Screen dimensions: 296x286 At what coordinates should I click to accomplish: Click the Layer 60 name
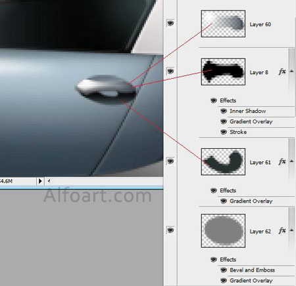pos(260,24)
